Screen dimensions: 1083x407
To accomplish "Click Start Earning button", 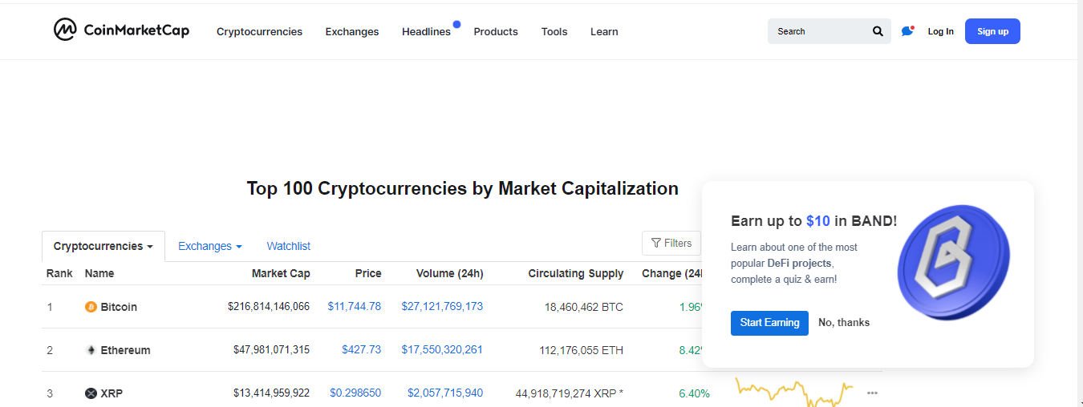I will [x=769, y=323].
